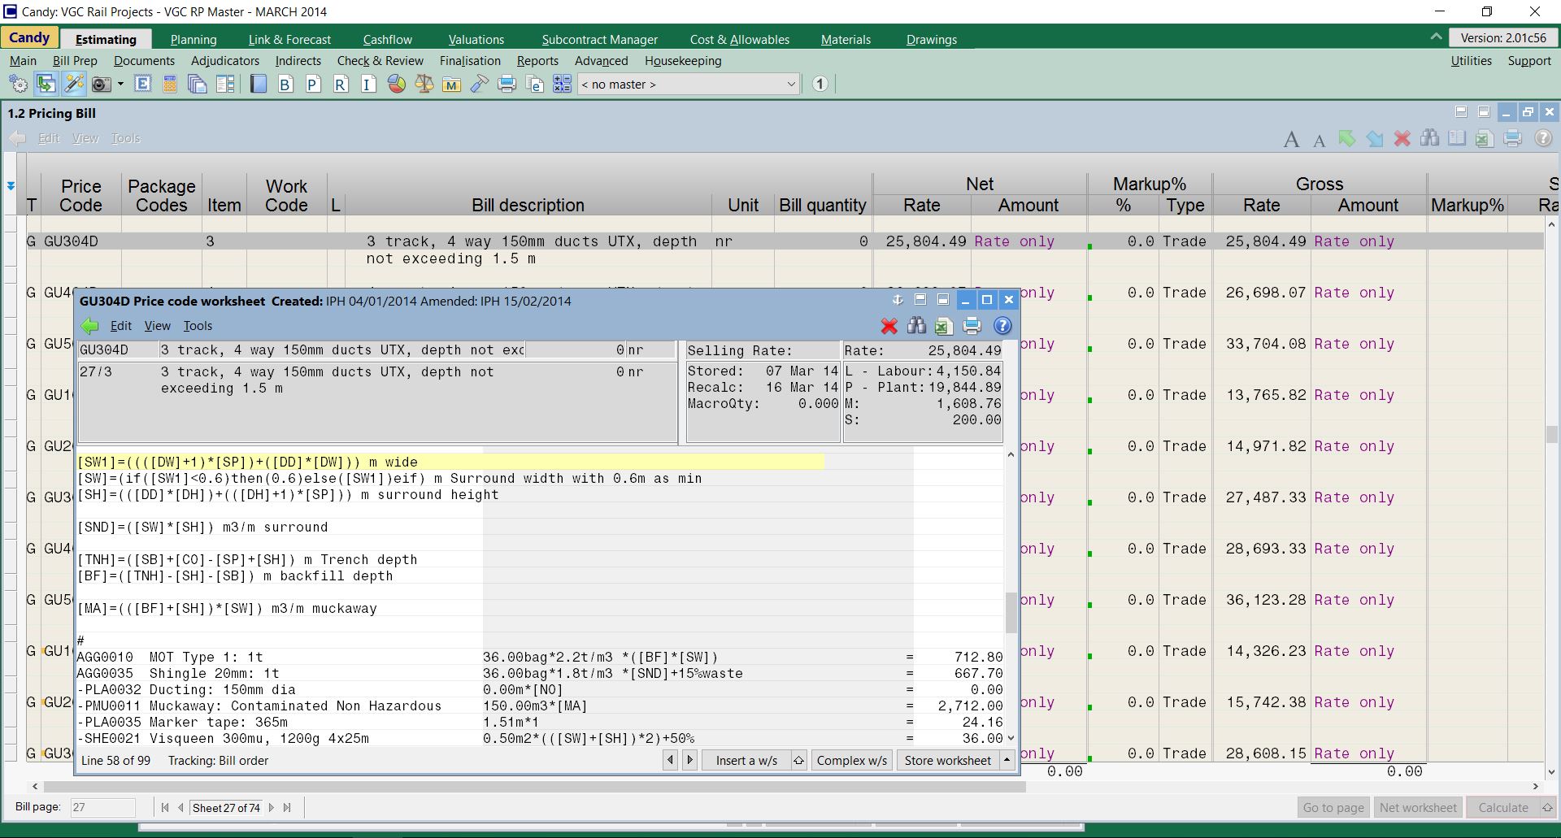
Task: Click the green back arrow in worksheet
Action: coord(89,327)
